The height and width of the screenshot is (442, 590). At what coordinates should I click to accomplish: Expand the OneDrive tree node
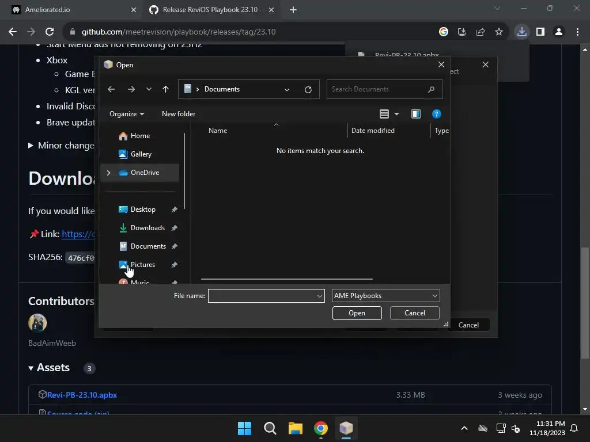pos(109,173)
